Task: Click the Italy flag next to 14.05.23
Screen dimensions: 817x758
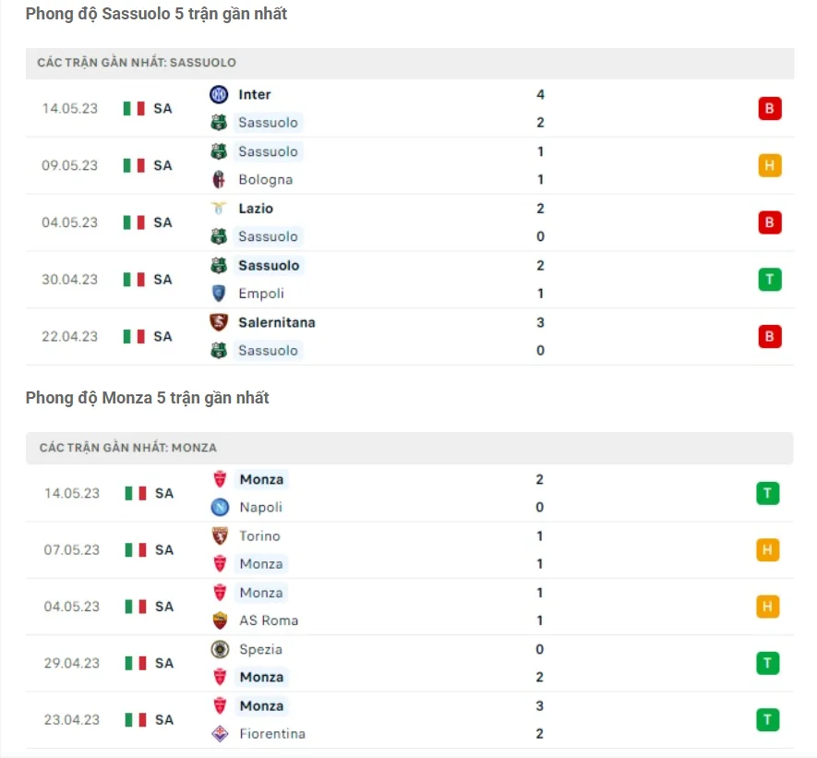Action: (x=135, y=107)
